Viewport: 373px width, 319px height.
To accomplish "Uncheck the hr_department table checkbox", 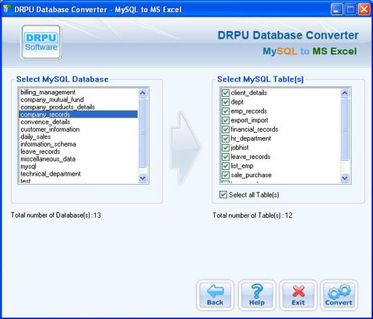I will 225,138.
